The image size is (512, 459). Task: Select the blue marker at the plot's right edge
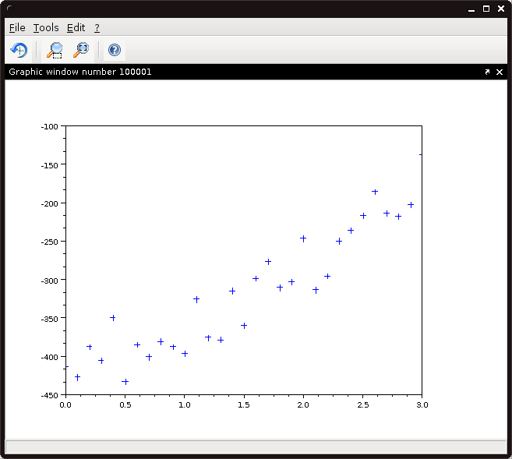click(421, 154)
